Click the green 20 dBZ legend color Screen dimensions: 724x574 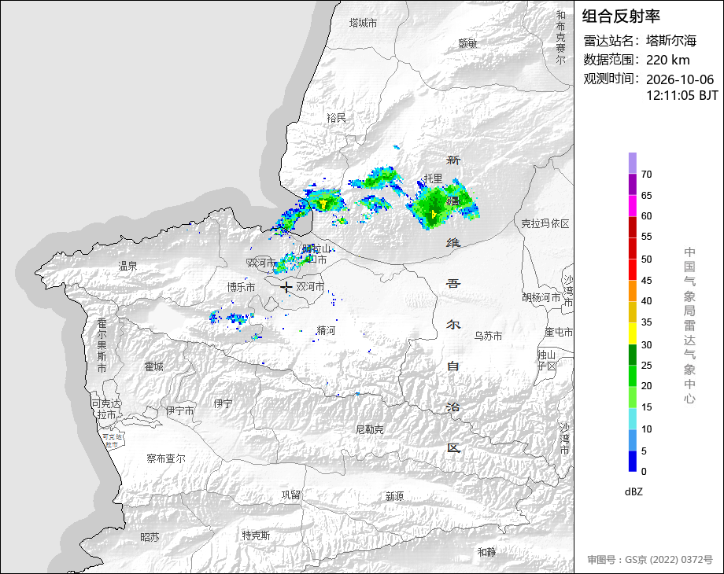[x=633, y=376]
